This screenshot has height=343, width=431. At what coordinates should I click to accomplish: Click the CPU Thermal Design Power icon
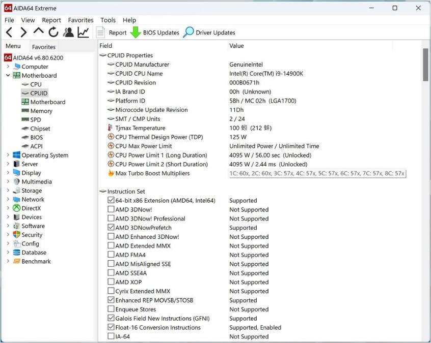tap(111, 137)
